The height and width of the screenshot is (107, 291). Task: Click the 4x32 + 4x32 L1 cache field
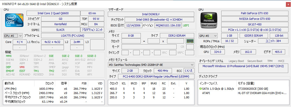53,42
